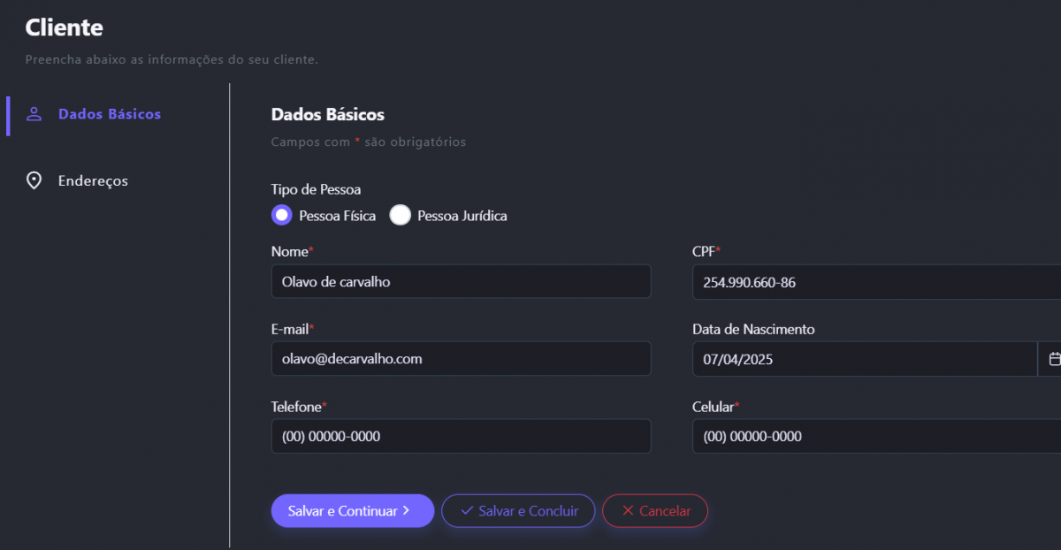Click the Data de Nascimento date field
The height and width of the screenshot is (550, 1061).
tap(863, 359)
